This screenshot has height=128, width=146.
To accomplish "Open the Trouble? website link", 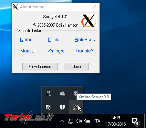I will [x=84, y=51].
